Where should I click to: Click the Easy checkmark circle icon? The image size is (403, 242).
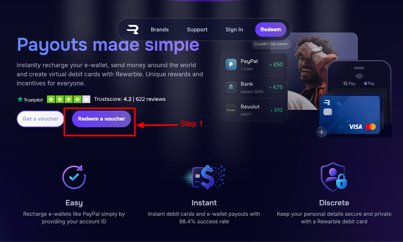coord(74,177)
